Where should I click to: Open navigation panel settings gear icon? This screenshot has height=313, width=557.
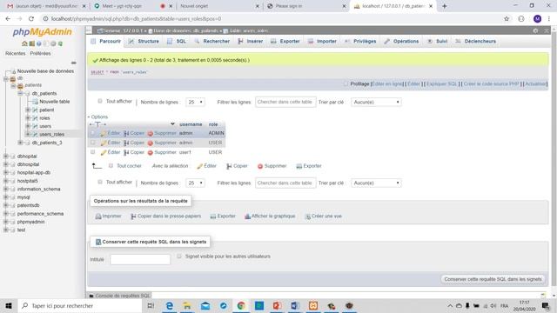(x=53, y=43)
